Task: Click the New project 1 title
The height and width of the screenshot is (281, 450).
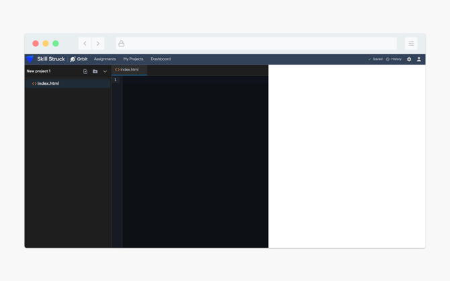Action: pos(38,71)
